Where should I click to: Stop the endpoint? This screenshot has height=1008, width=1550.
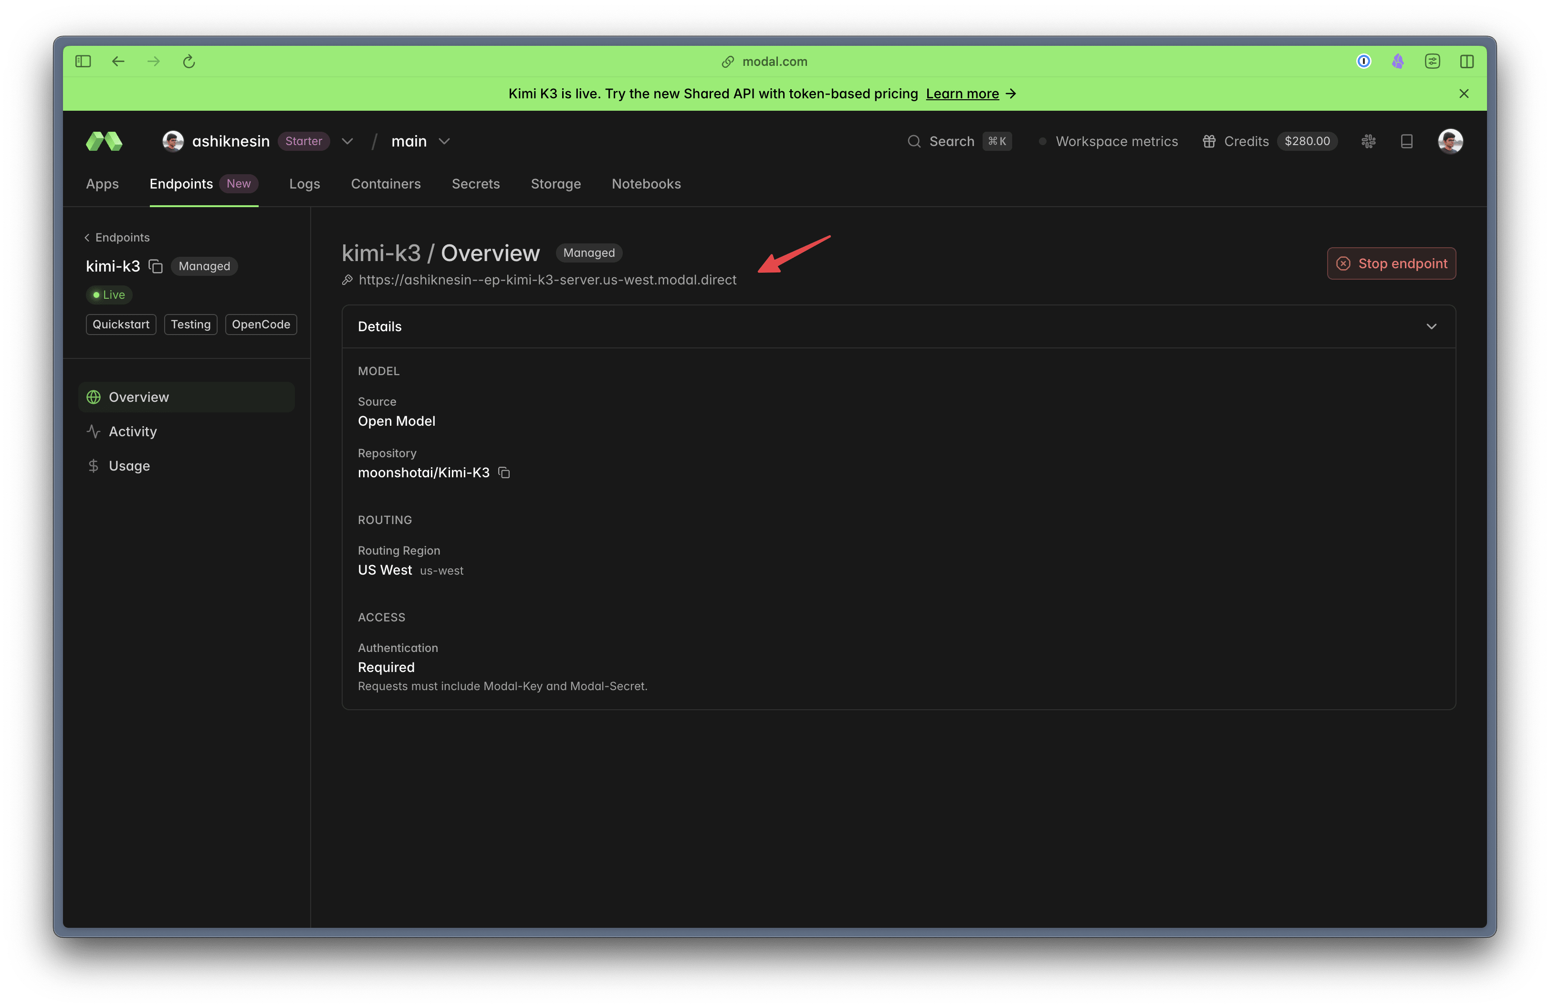click(x=1392, y=264)
